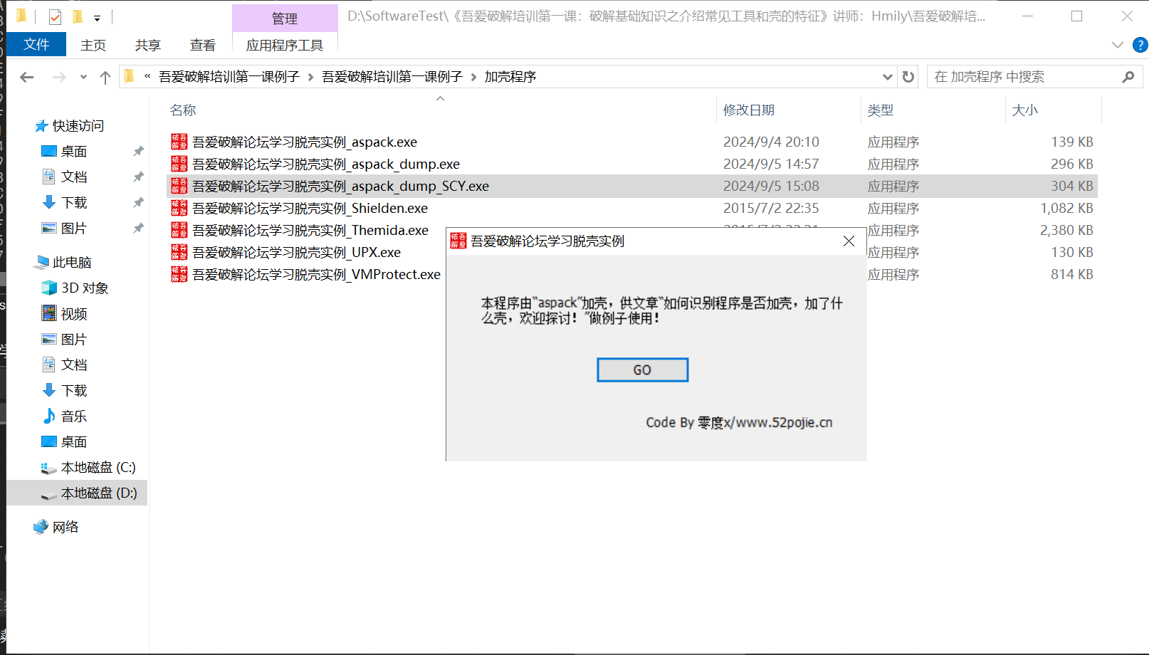Open the recent locations dropdown arrow
The width and height of the screenshot is (1149, 655).
click(83, 77)
